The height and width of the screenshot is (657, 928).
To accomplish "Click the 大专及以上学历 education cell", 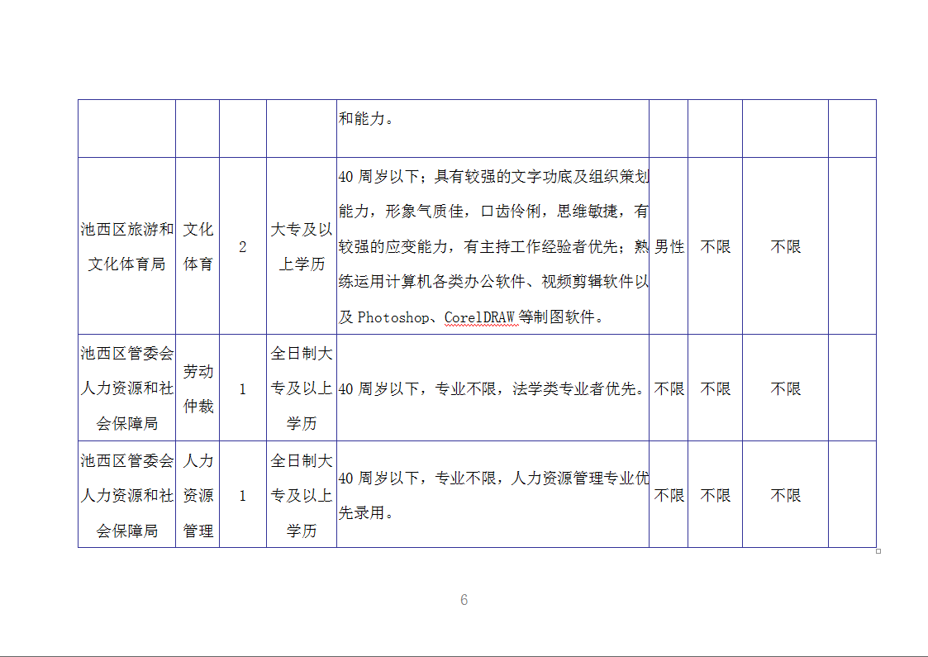I will tap(301, 246).
